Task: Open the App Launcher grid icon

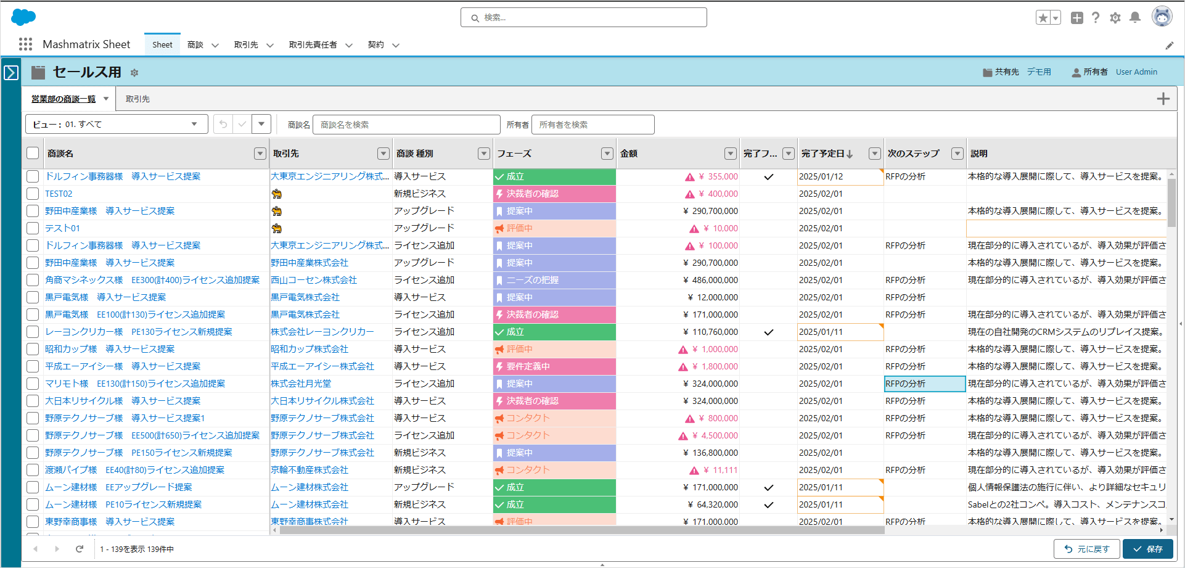Action: coord(25,44)
